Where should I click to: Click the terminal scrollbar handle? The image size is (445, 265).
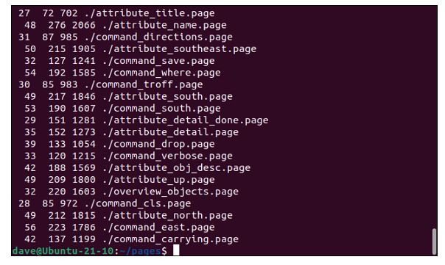[434, 242]
